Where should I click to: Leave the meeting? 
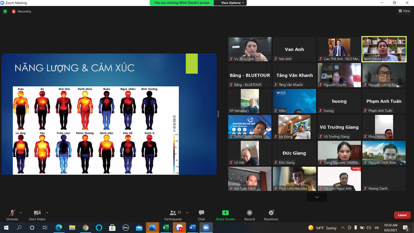click(x=402, y=215)
